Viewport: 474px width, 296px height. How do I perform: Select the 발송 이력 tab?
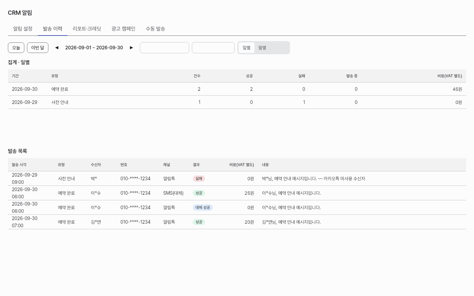(x=52, y=29)
